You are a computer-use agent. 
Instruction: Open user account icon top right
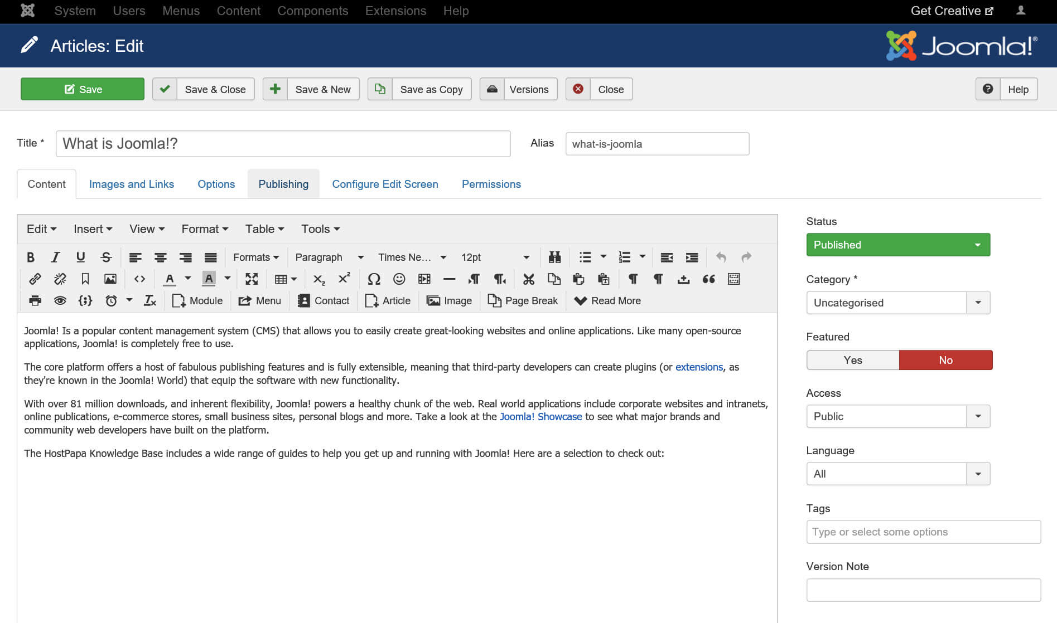click(1021, 11)
